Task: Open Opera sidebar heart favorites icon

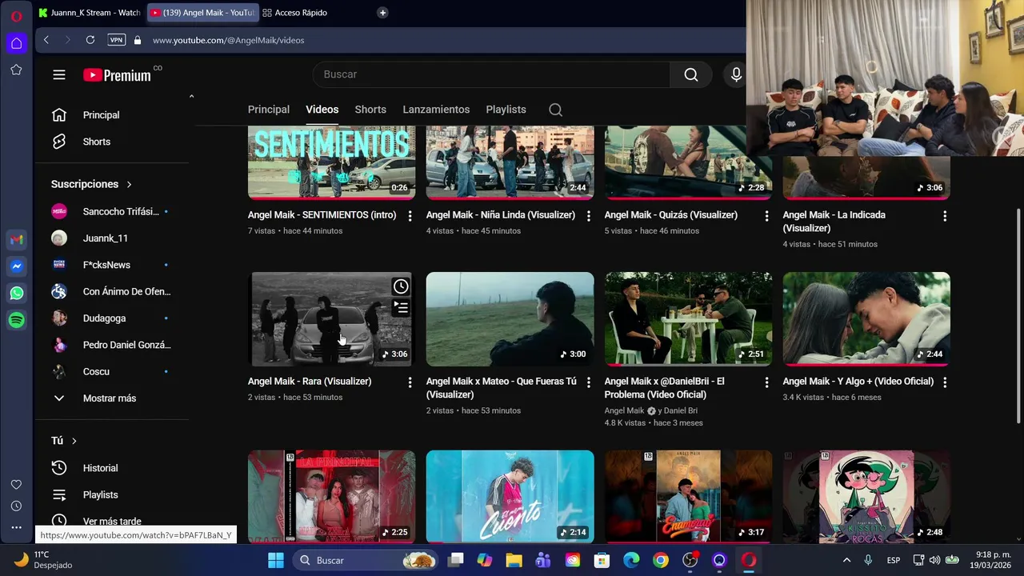Action: (16, 485)
